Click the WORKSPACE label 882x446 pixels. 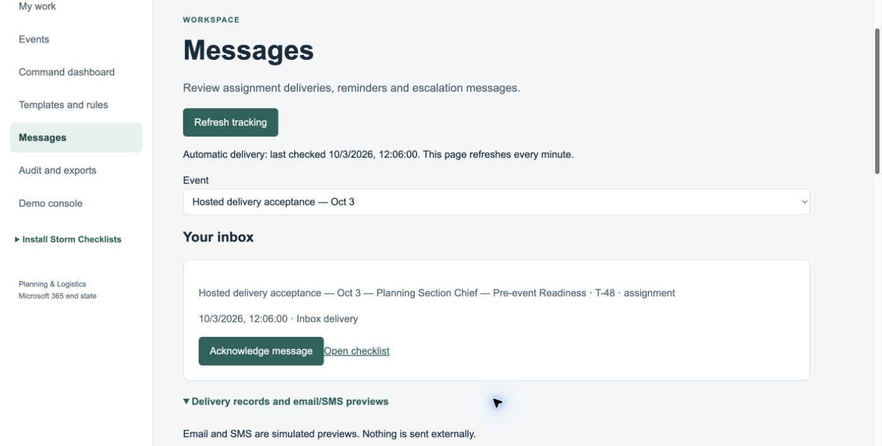coord(212,20)
